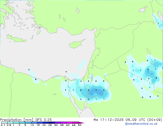Click the purple arrow tip ending the legend

[x=81, y=123]
